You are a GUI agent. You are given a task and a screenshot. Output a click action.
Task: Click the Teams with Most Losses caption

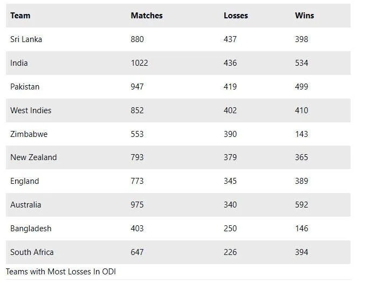pos(61,272)
